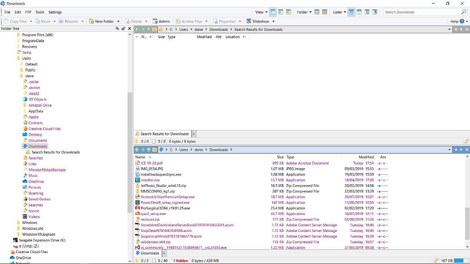Navigate up using the up-arrow icon
The height and width of the screenshot is (264, 470).
[x=149, y=29]
